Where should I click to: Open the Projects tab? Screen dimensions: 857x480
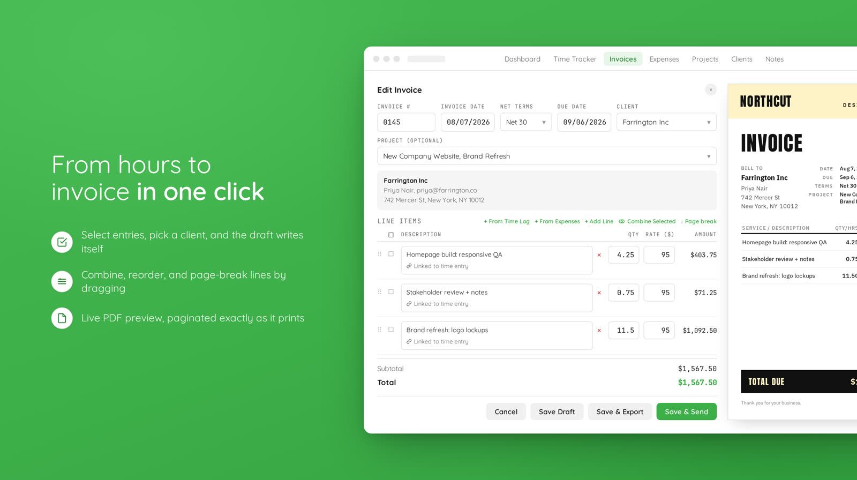click(705, 59)
